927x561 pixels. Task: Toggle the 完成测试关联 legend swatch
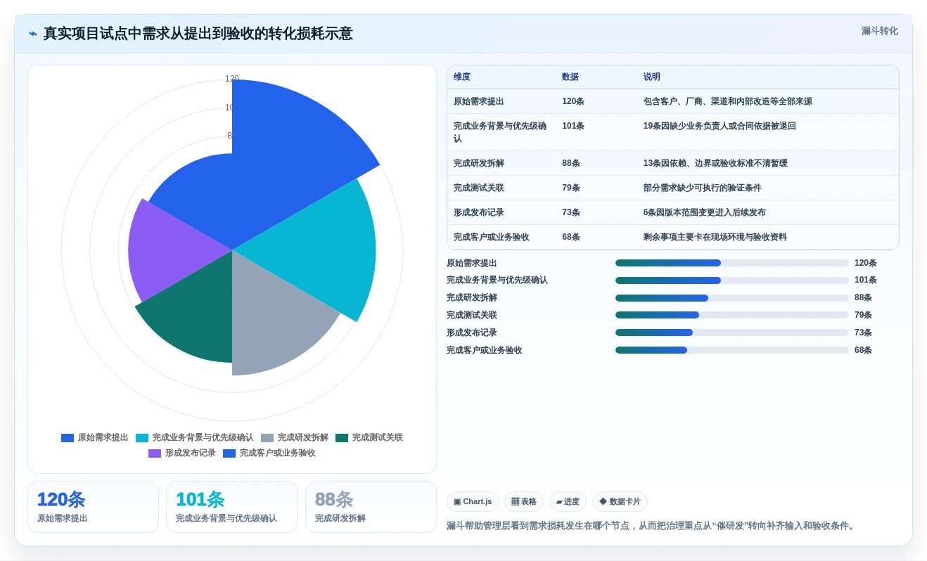pos(342,438)
